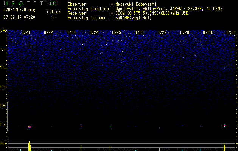Click the observer name Masayuki Kobayashi

coord(136,4)
